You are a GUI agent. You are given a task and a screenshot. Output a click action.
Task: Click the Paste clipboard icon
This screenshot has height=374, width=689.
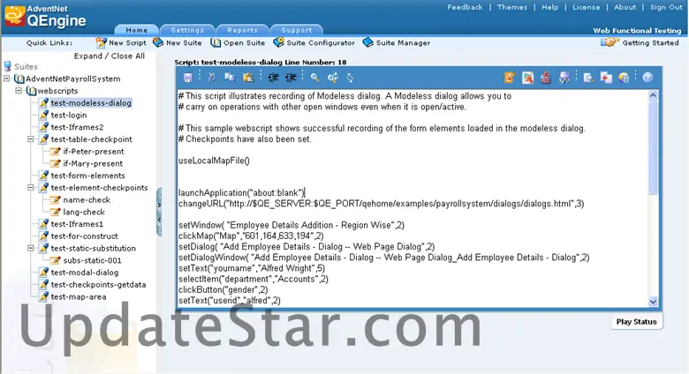coord(248,78)
